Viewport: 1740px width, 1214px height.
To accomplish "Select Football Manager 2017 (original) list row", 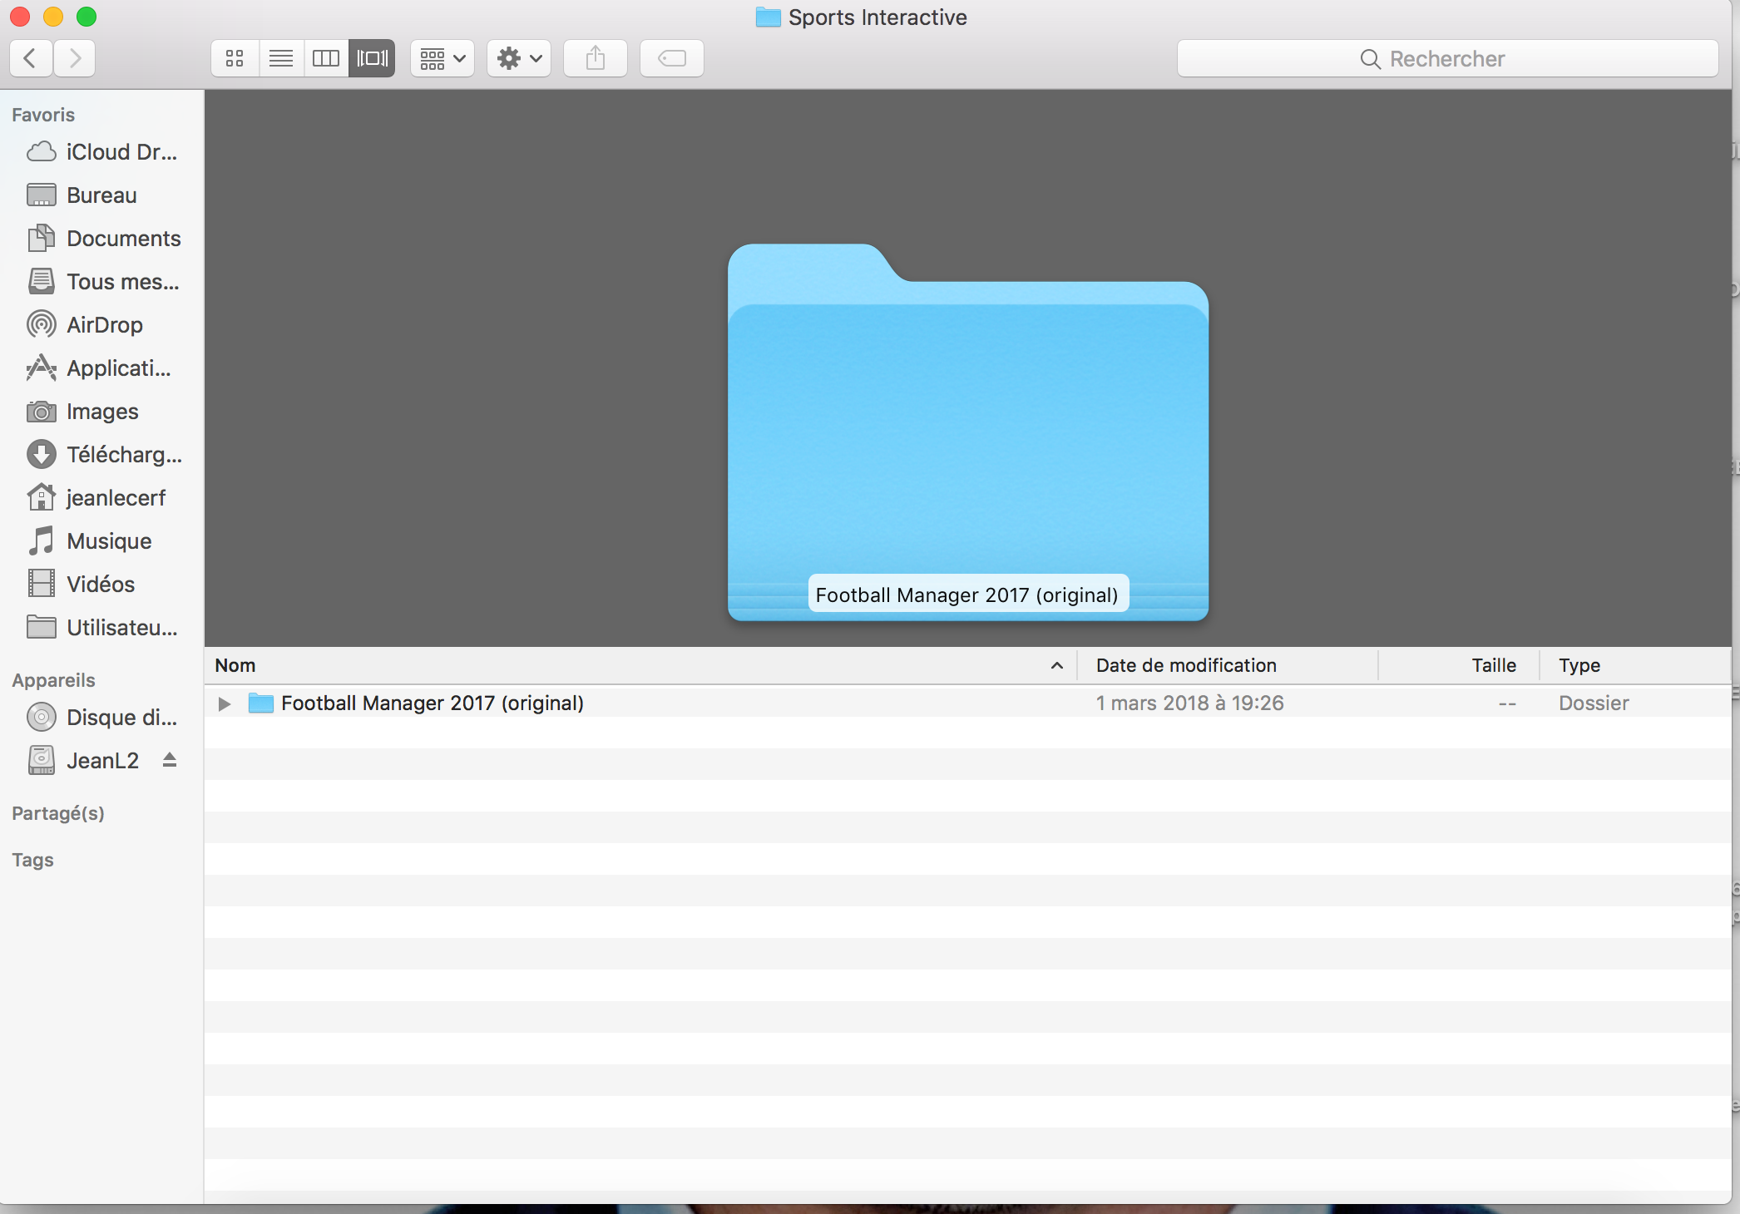I will (967, 703).
